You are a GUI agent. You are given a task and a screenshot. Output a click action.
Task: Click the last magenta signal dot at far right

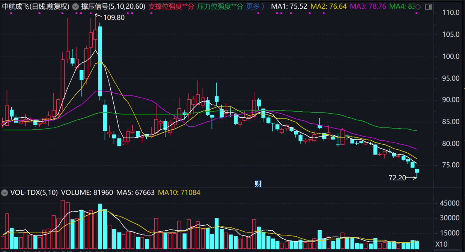(x=416, y=13)
